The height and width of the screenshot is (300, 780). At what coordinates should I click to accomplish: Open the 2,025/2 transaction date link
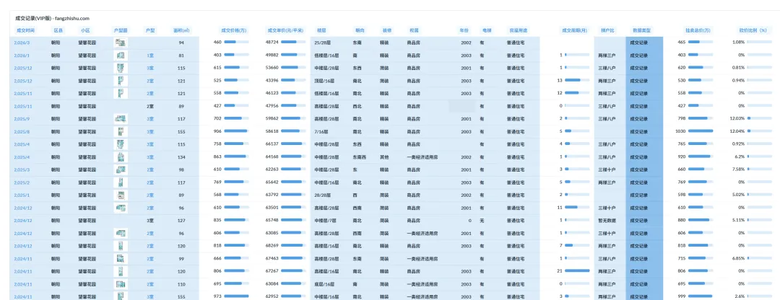point(22,182)
